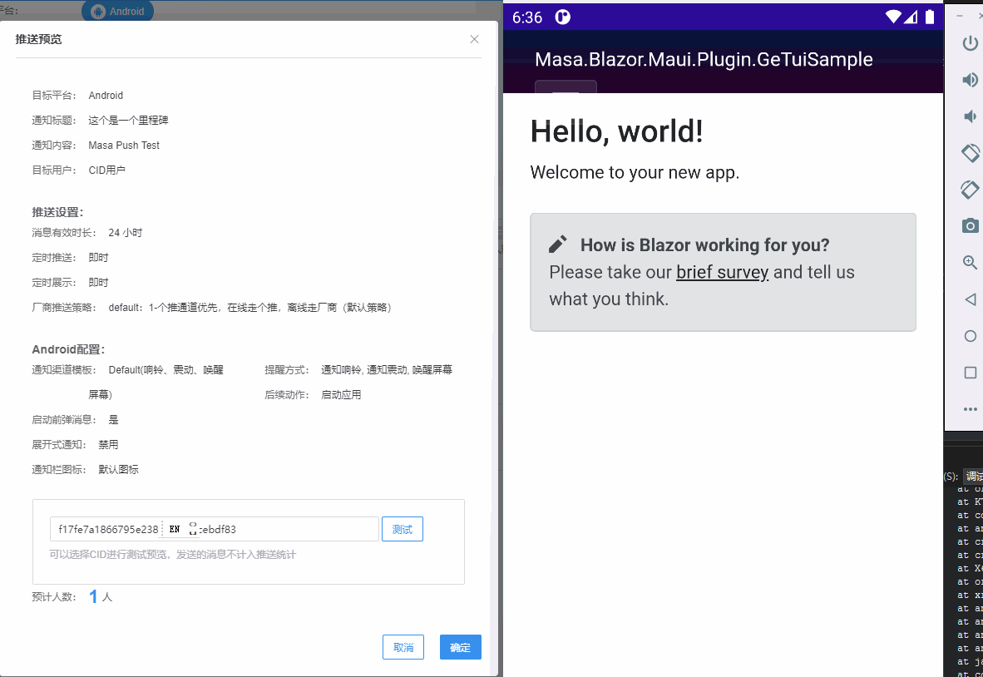Tap emulator Back triangle button
Viewport: 983px width, 677px height.
tap(970, 299)
